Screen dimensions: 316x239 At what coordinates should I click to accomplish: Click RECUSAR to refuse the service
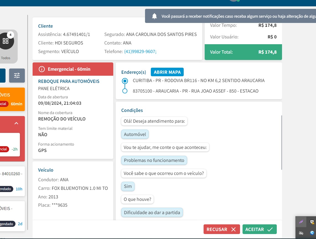[x=222, y=229]
